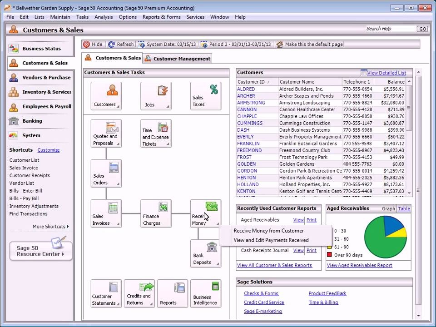436x327 pixels.
Task: Go to System in sidebar
Action: (x=40, y=135)
